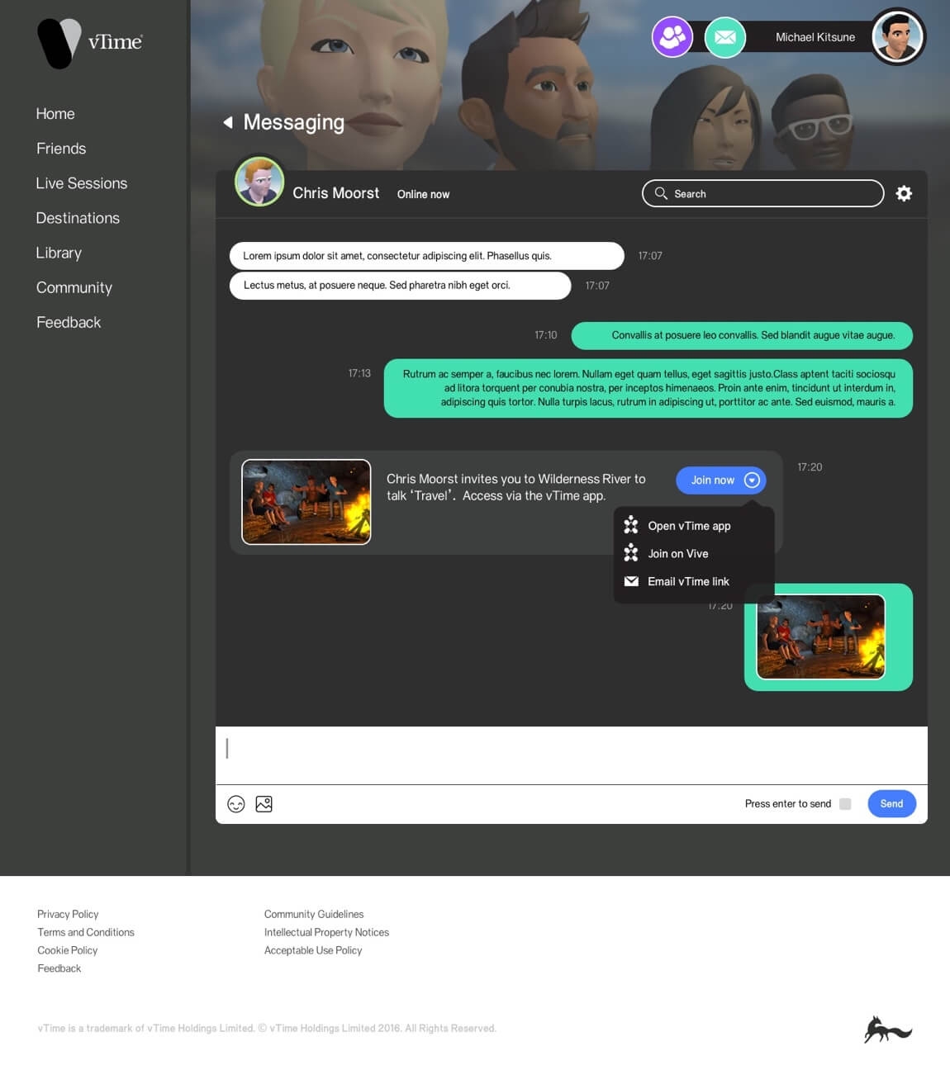The image size is (950, 1065).
Task: Click the vTime logo
Action: pyautogui.click(x=90, y=43)
